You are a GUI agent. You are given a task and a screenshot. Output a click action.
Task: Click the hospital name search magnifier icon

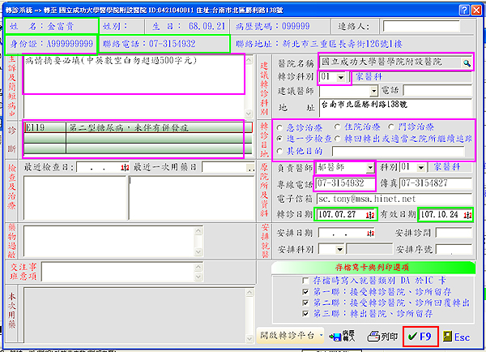(x=467, y=62)
